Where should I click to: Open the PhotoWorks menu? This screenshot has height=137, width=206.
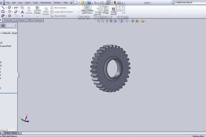[46, 3]
